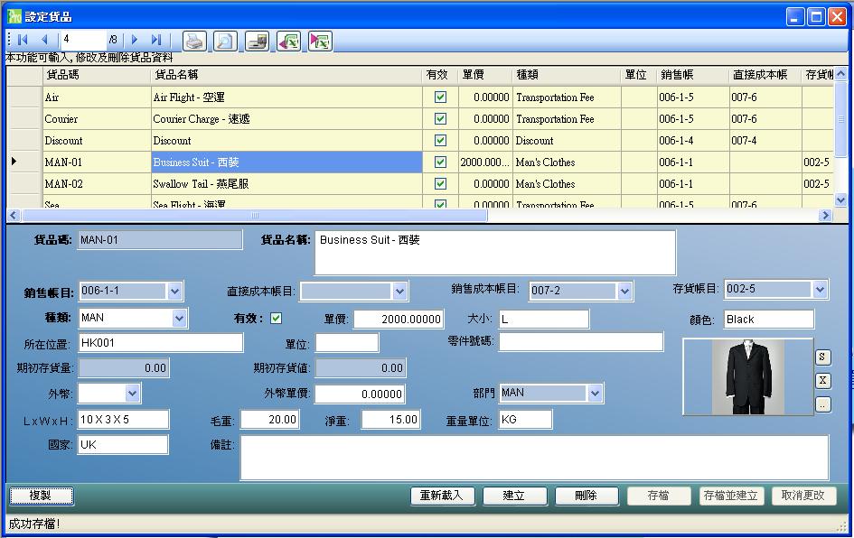Toggle 有效 checkbox in the Discount row
The width and height of the screenshot is (854, 538).
pos(440,141)
